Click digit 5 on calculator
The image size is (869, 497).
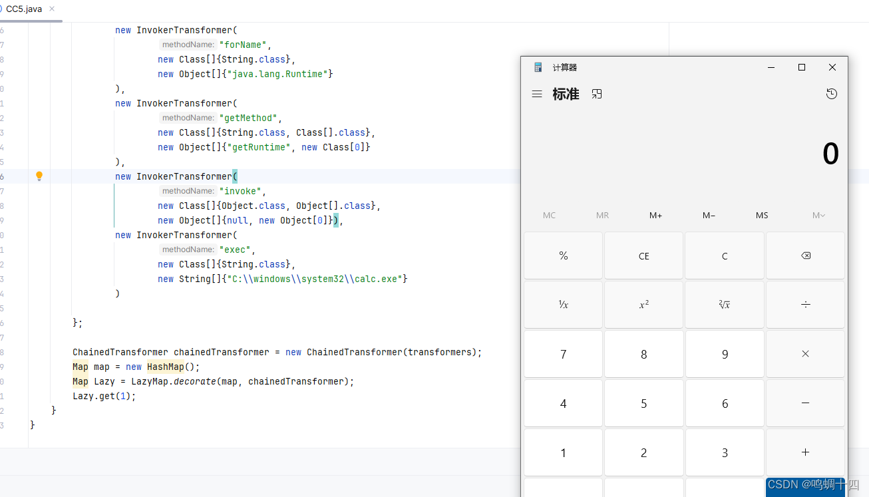click(644, 403)
